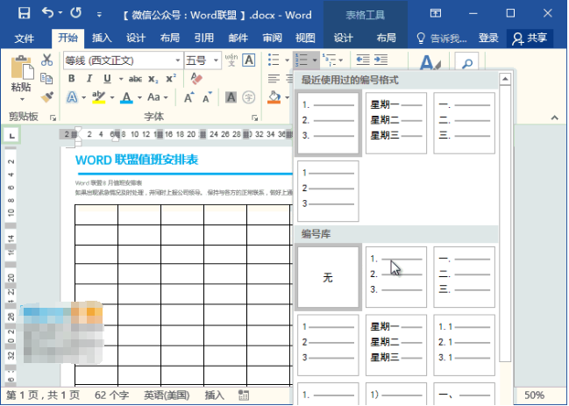
Task: Click the Cut scissors icon
Action: coord(46,60)
